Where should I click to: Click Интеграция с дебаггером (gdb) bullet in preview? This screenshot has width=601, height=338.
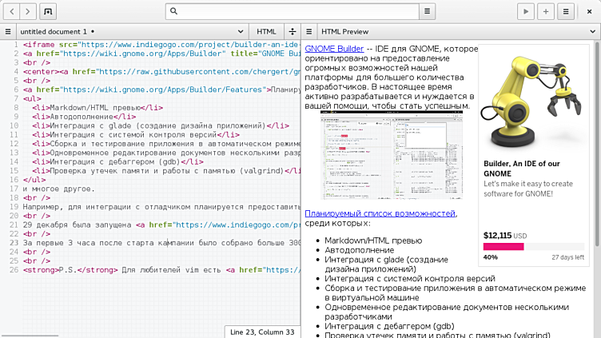[389, 326]
